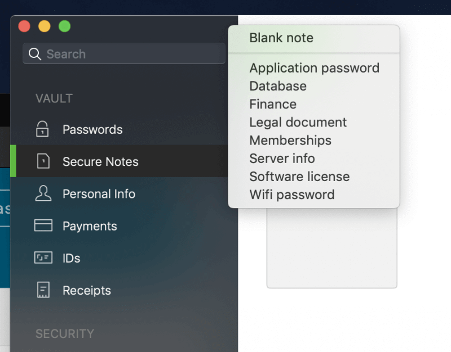Pick Software license note type
Viewport: 451px width, 352px height.
[299, 176]
